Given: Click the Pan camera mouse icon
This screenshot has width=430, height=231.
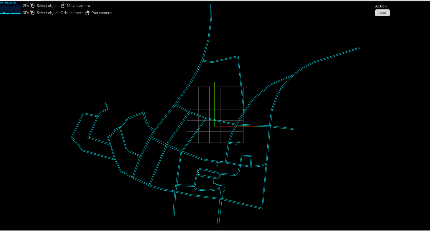Looking at the screenshot, I should click(88, 13).
